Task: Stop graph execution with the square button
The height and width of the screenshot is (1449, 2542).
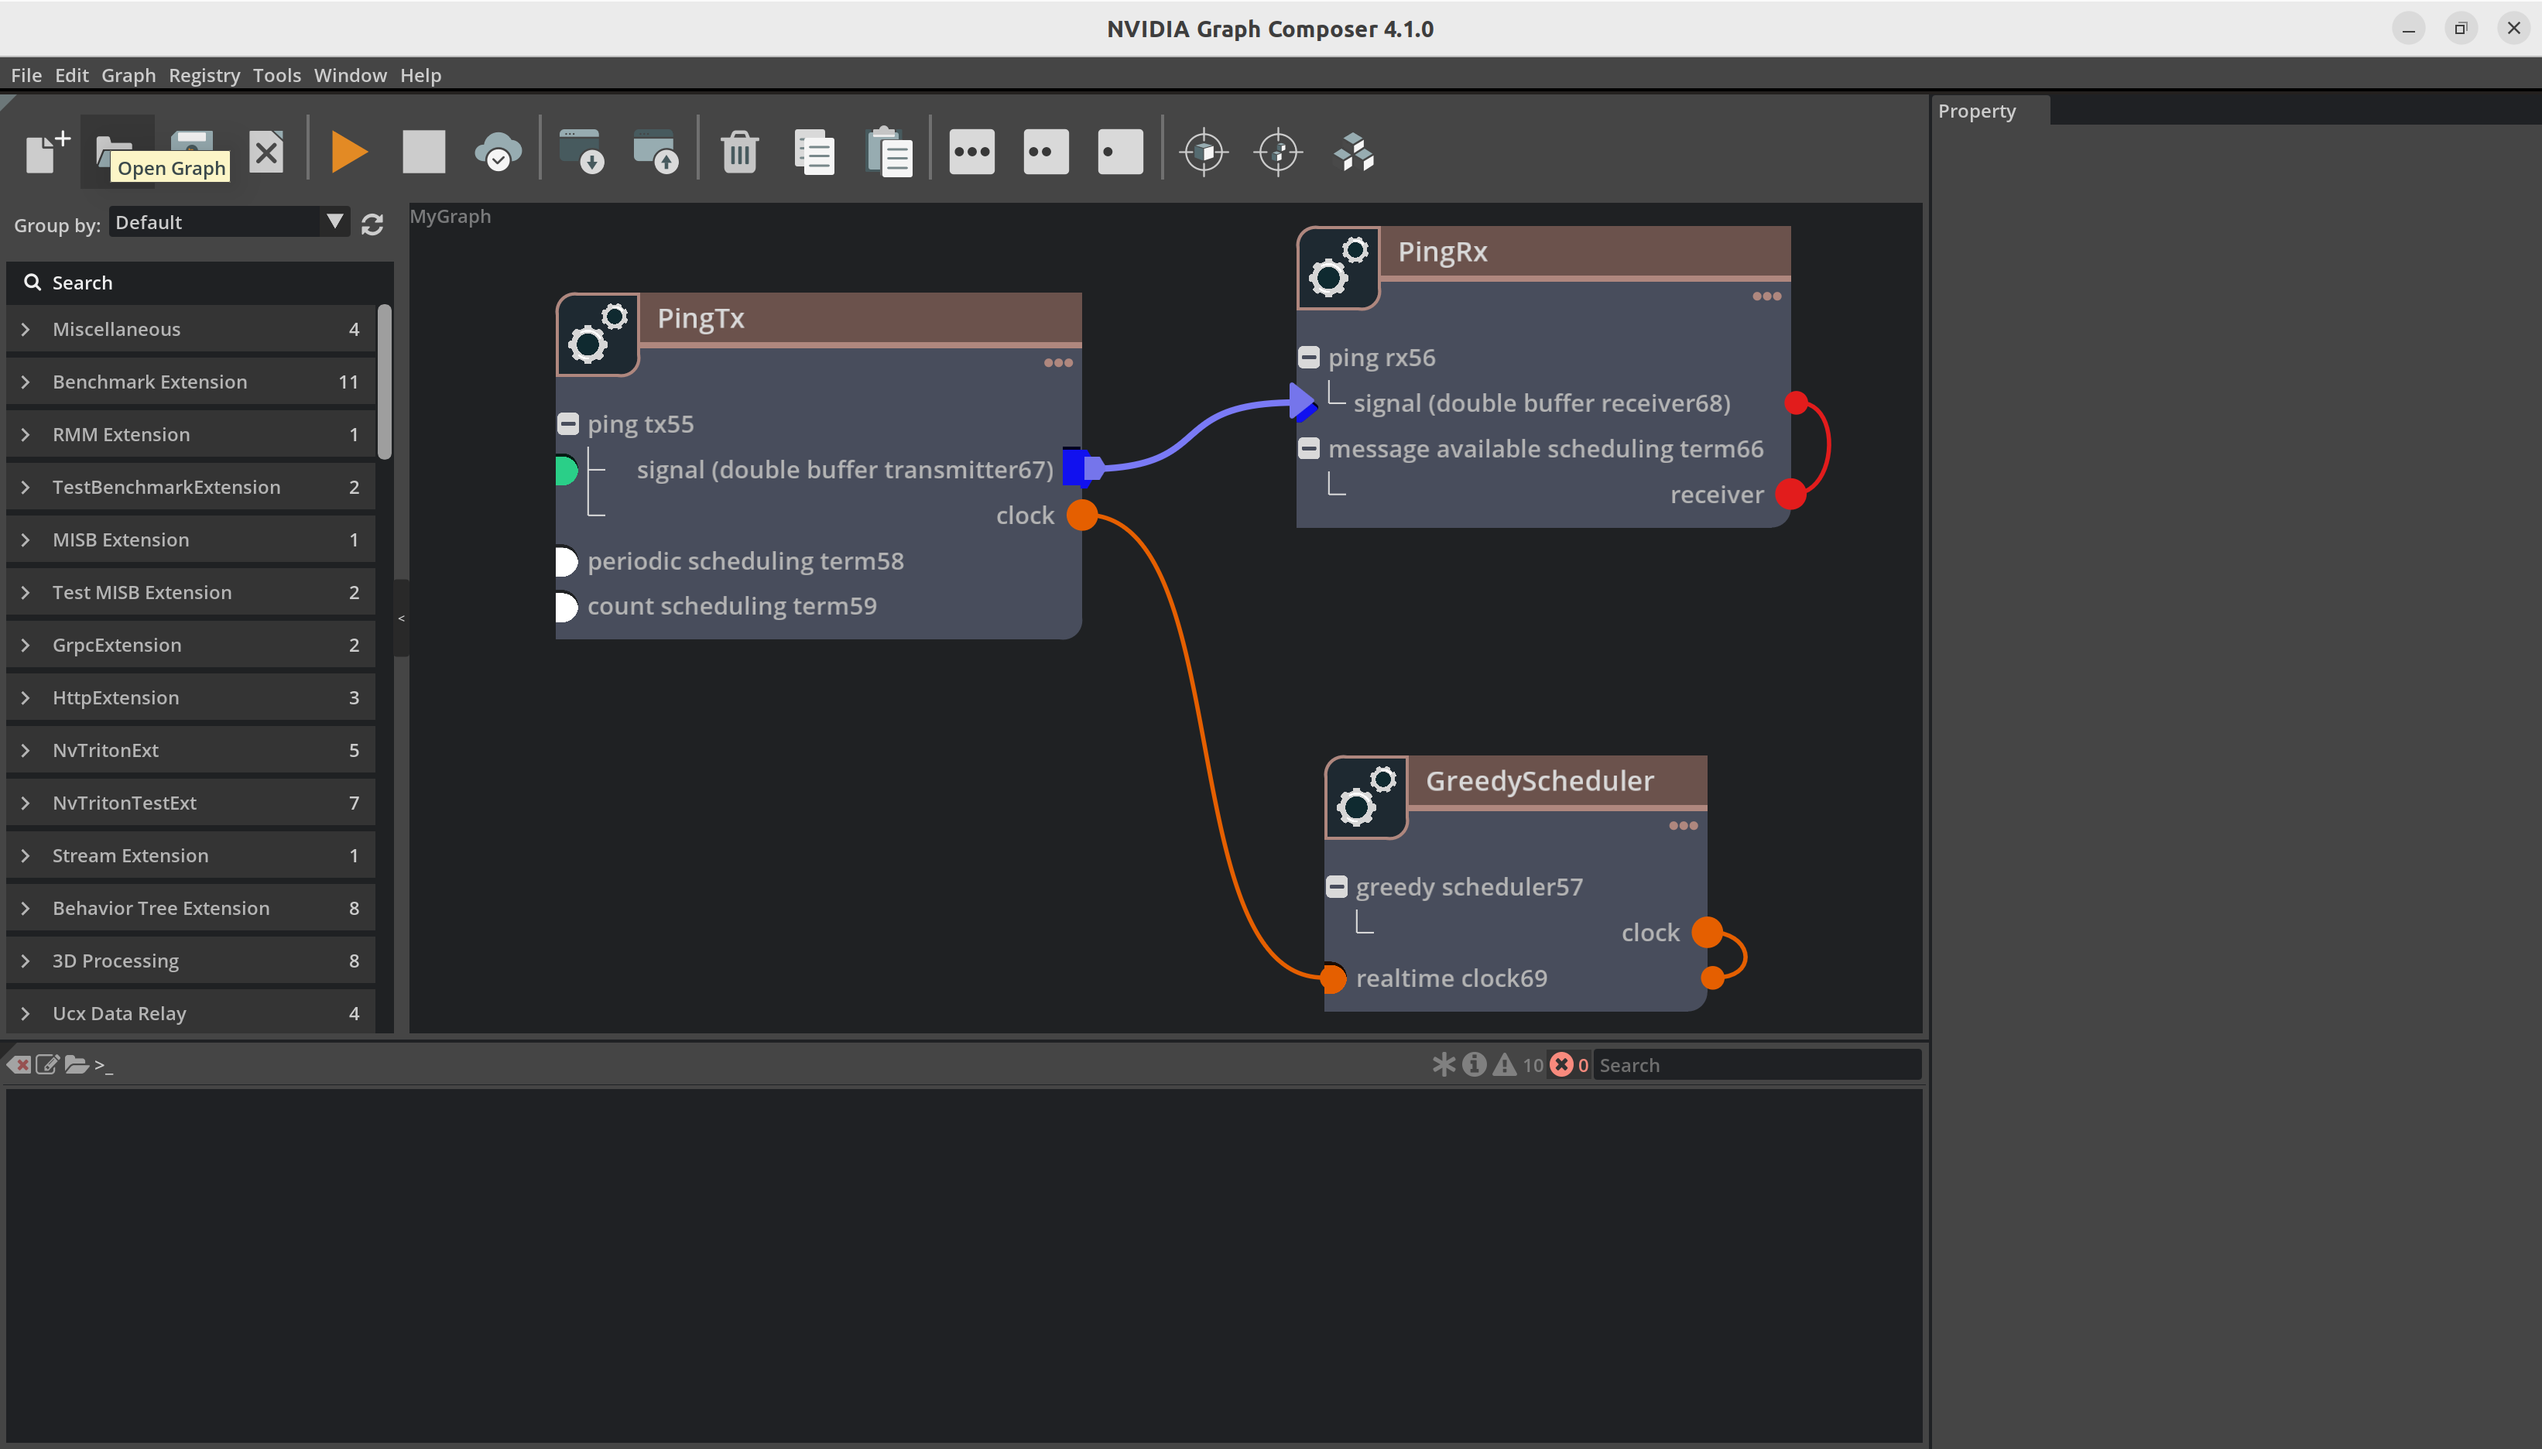Action: pos(424,152)
